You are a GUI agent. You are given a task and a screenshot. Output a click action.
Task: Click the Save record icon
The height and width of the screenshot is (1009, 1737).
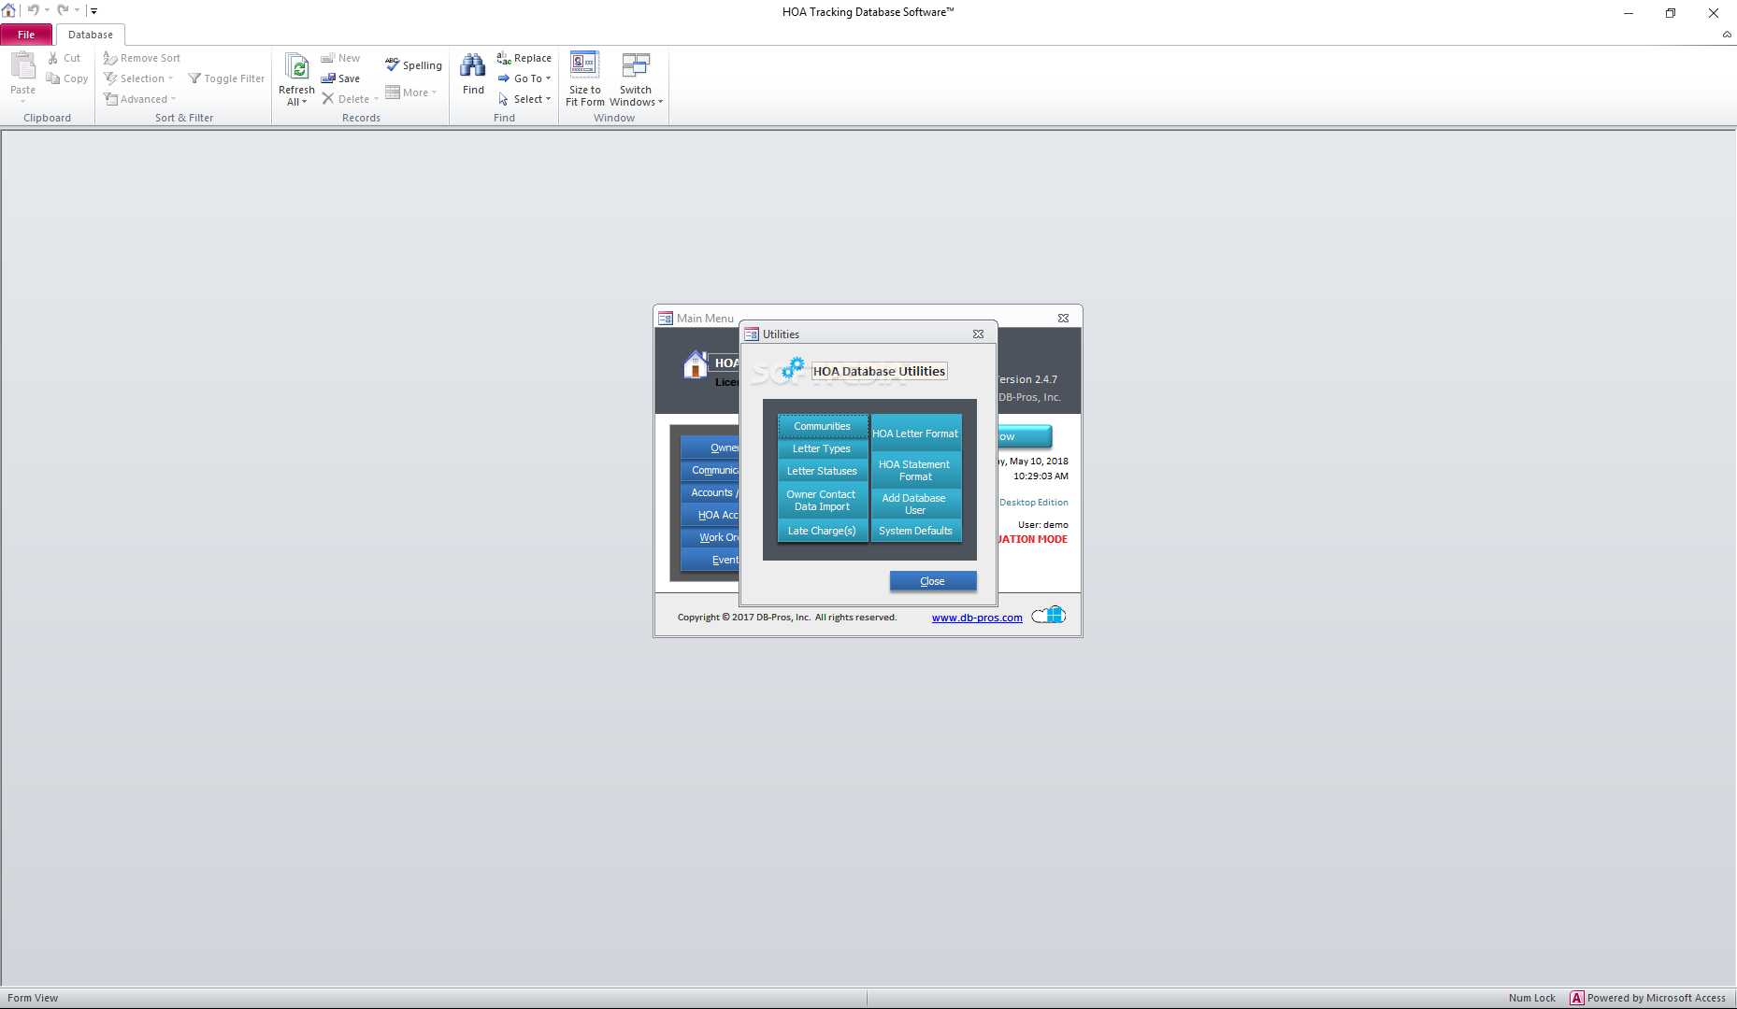(328, 78)
